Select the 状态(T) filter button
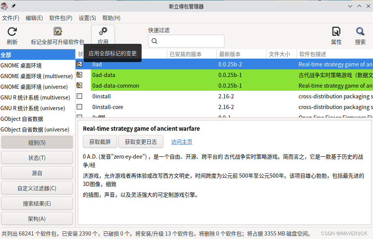This screenshot has height=239, width=373. [37, 157]
